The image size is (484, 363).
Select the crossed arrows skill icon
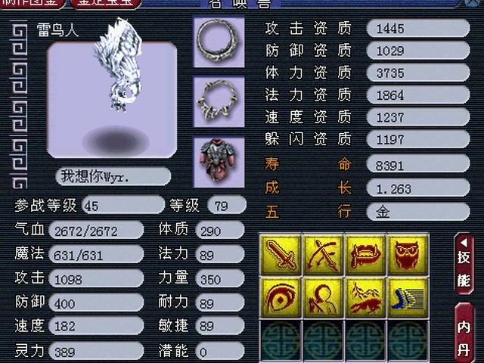click(x=323, y=255)
